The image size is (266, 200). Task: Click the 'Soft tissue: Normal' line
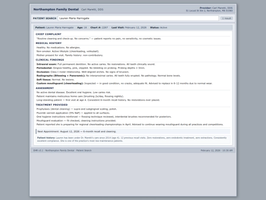click(56, 80)
